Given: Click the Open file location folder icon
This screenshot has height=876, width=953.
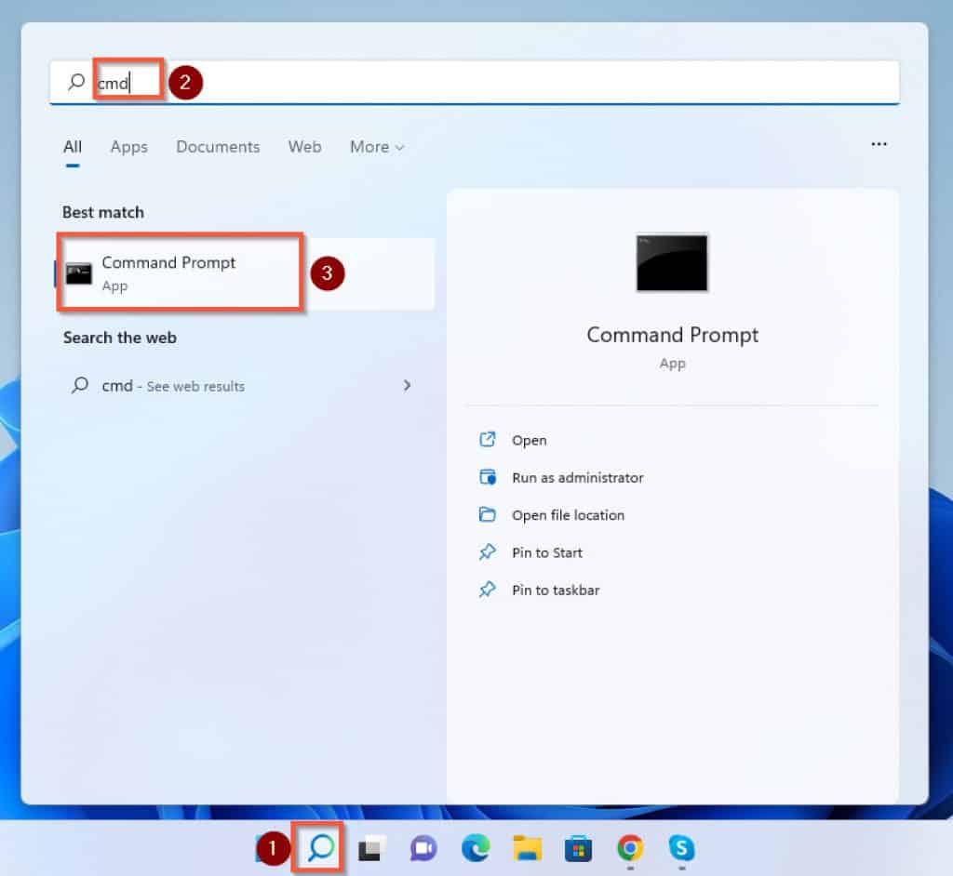Looking at the screenshot, I should [488, 514].
